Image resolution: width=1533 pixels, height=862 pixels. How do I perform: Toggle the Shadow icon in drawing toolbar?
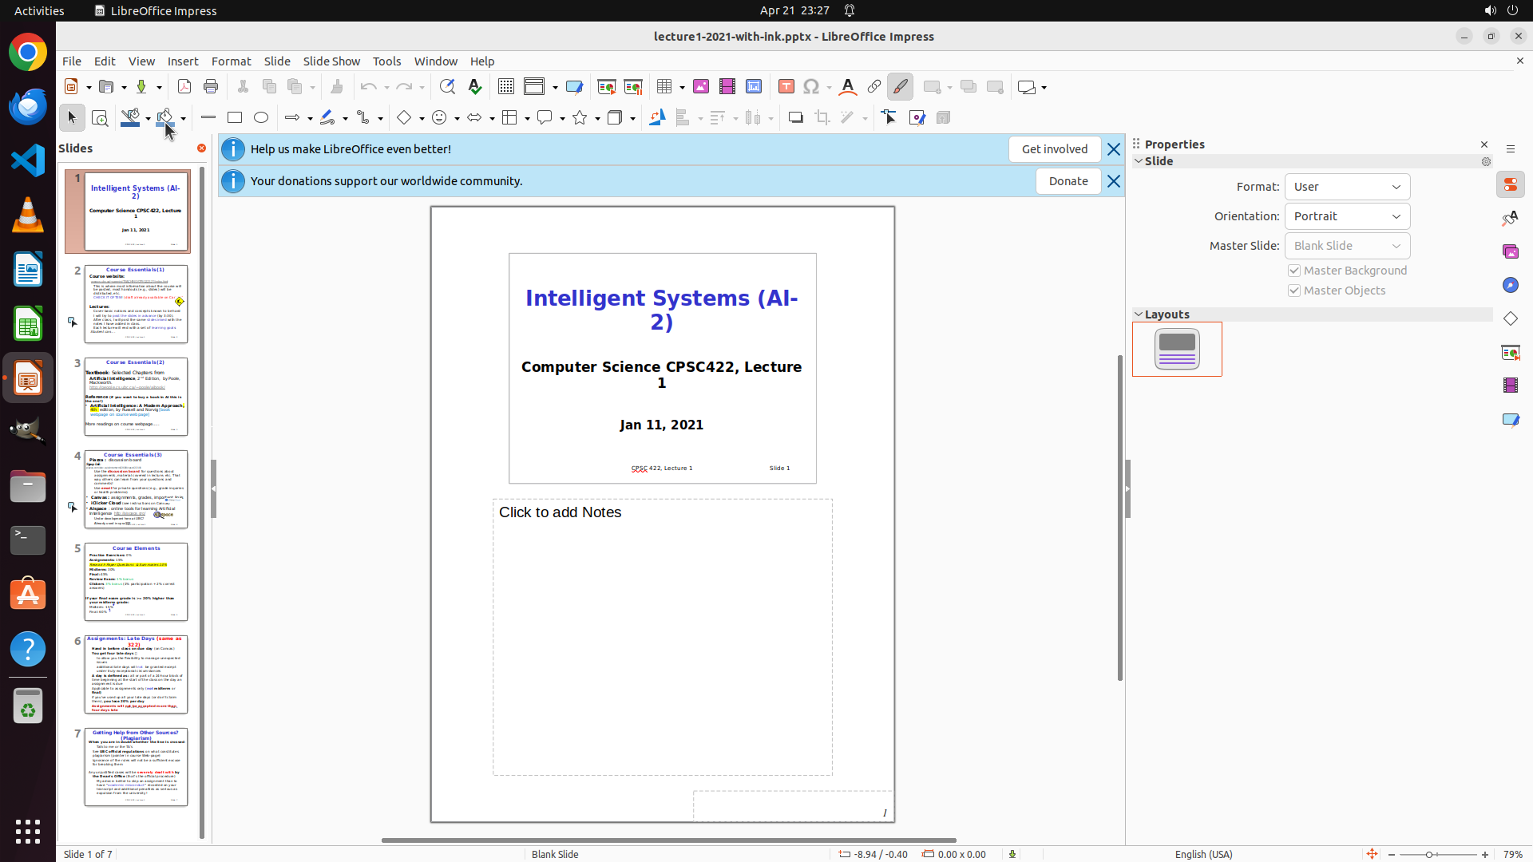[795, 118]
